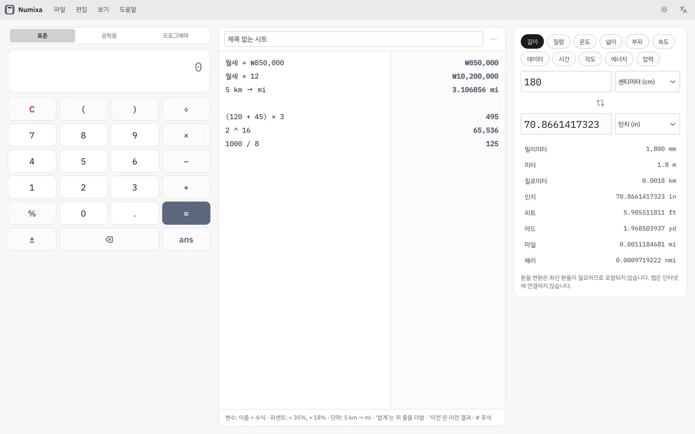Switch to the 프로그래머 calculator mode
This screenshot has height=434, width=695.
click(176, 35)
